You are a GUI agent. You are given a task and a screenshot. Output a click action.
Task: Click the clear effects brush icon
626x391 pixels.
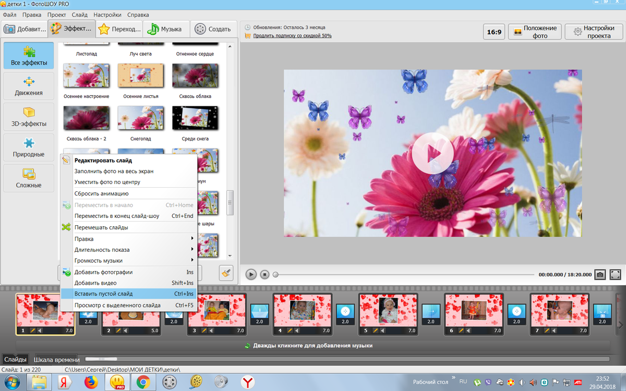(x=226, y=272)
